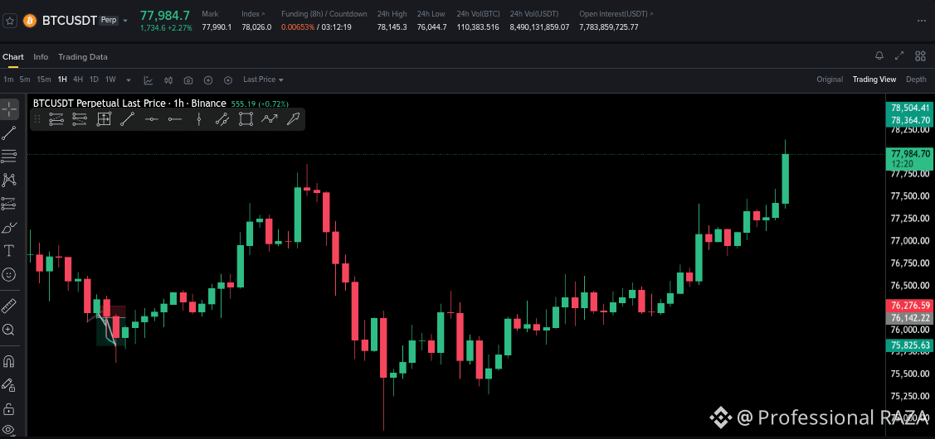Take a chart snapshot with camera icon
Viewport: 935px width, 439px height.
point(188,80)
